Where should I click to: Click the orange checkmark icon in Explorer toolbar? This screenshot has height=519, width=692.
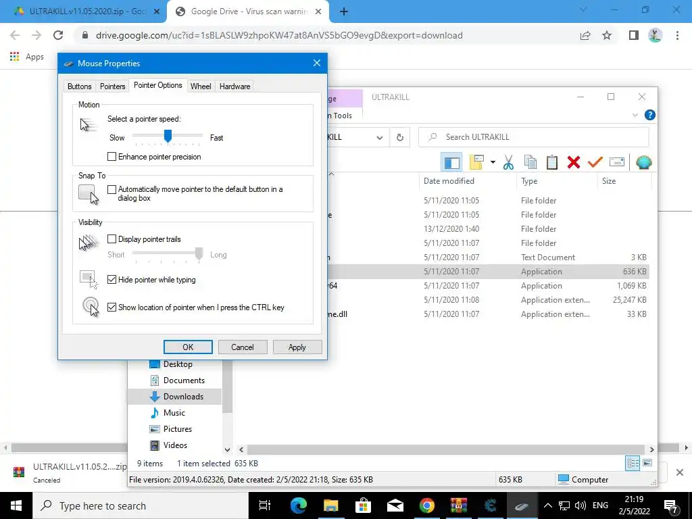pyautogui.click(x=595, y=162)
